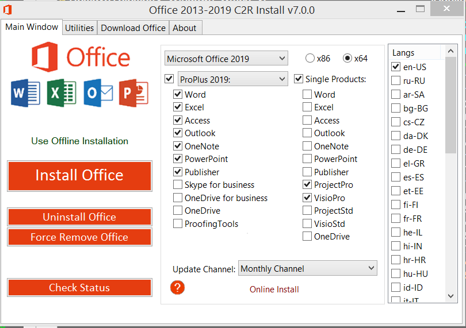Screen dimensions: 466x328
Task: Enable the hu-HU language
Action: pos(396,273)
